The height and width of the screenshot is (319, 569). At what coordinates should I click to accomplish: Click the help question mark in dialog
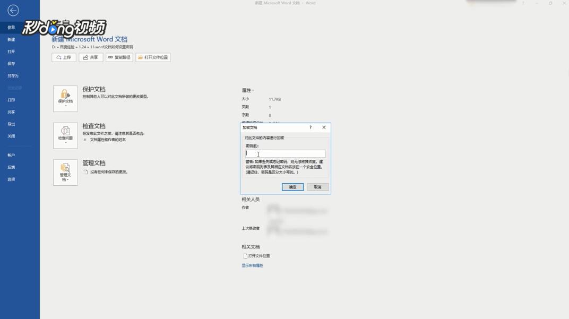click(x=311, y=127)
